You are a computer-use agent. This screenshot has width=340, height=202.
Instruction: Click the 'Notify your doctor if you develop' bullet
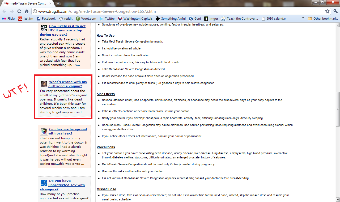[183, 118]
